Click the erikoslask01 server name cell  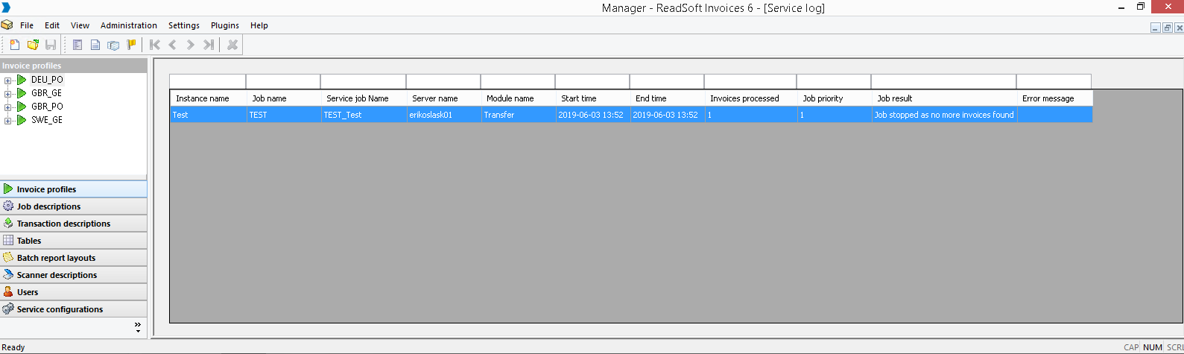click(443, 115)
